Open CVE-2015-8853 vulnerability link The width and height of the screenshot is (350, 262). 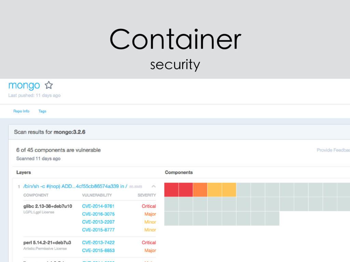tap(98, 250)
